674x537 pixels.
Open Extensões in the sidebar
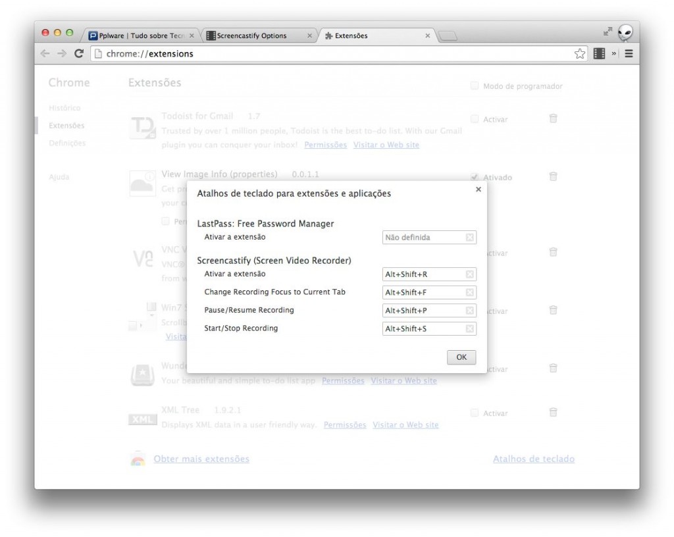pos(66,126)
